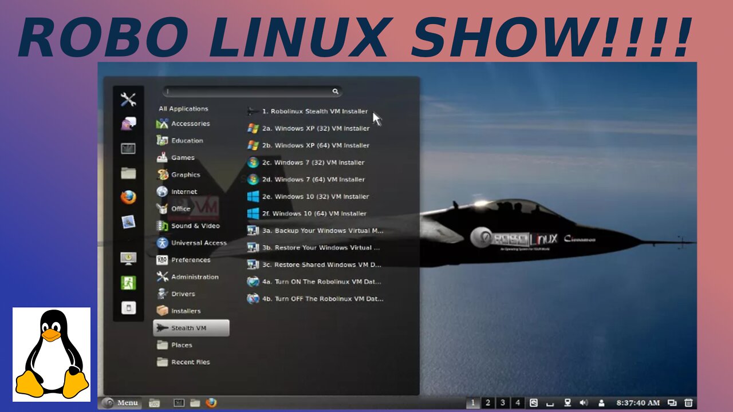Open 3c. Restore Shared Windows VM entry

[315, 265]
